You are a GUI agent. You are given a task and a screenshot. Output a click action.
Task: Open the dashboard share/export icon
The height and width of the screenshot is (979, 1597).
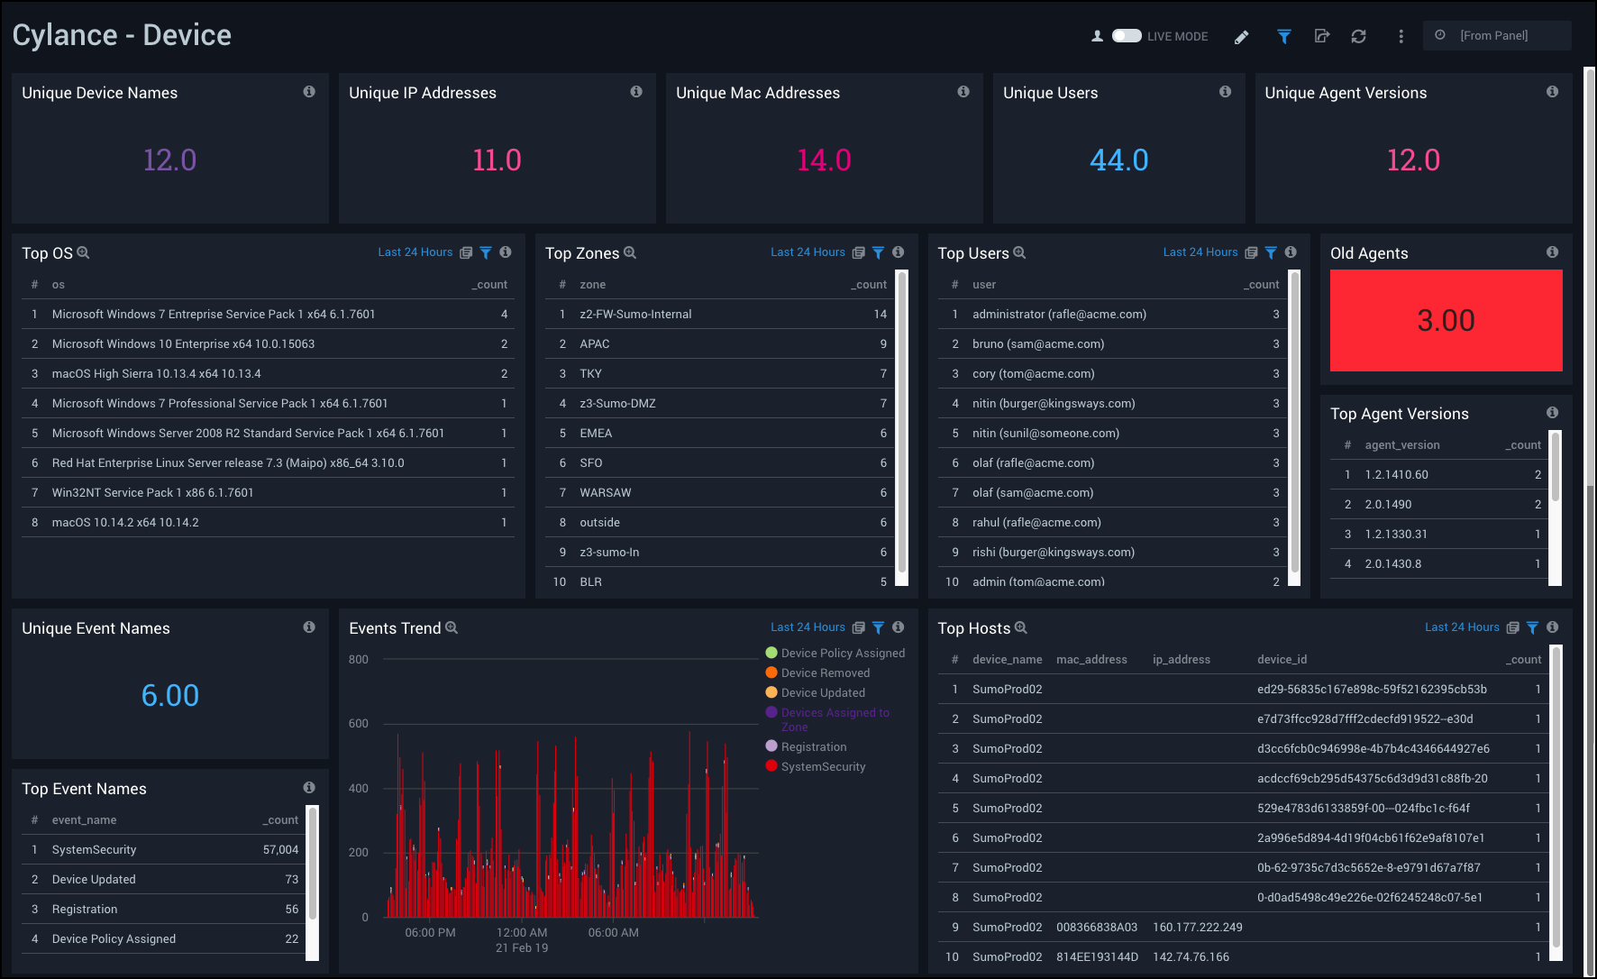click(x=1321, y=37)
